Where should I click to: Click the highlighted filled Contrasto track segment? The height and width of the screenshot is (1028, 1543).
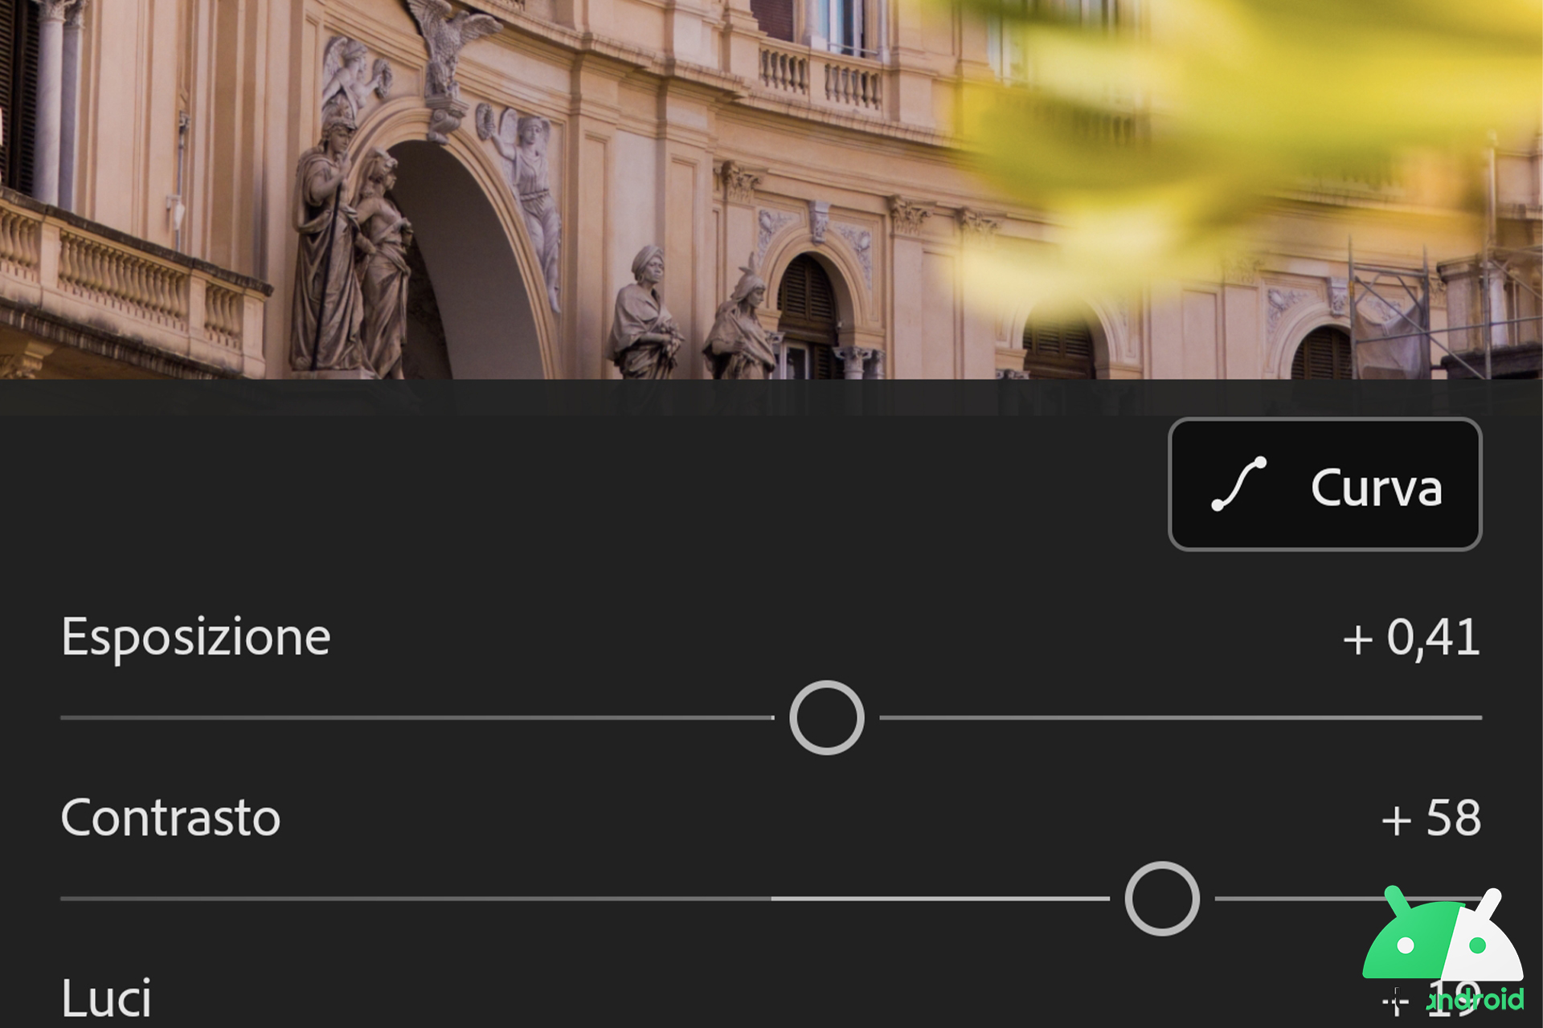pyautogui.click(x=940, y=899)
